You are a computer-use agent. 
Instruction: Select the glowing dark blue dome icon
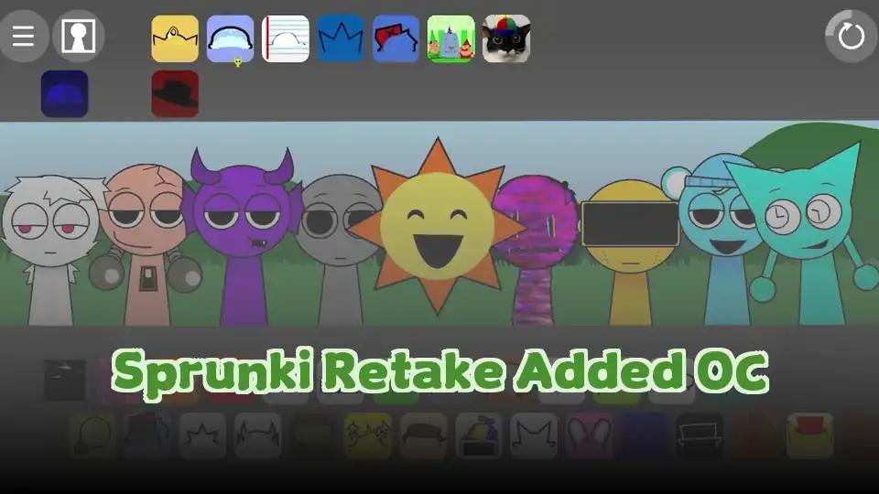(x=64, y=93)
